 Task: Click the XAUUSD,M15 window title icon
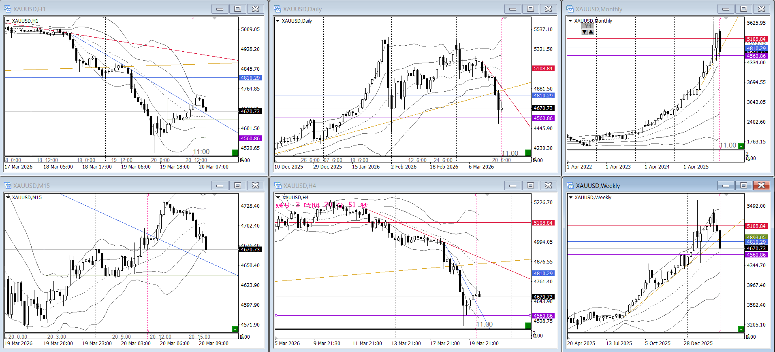pyautogui.click(x=8, y=185)
